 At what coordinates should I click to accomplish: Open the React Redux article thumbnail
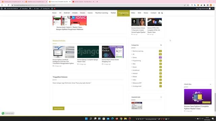[113, 52]
